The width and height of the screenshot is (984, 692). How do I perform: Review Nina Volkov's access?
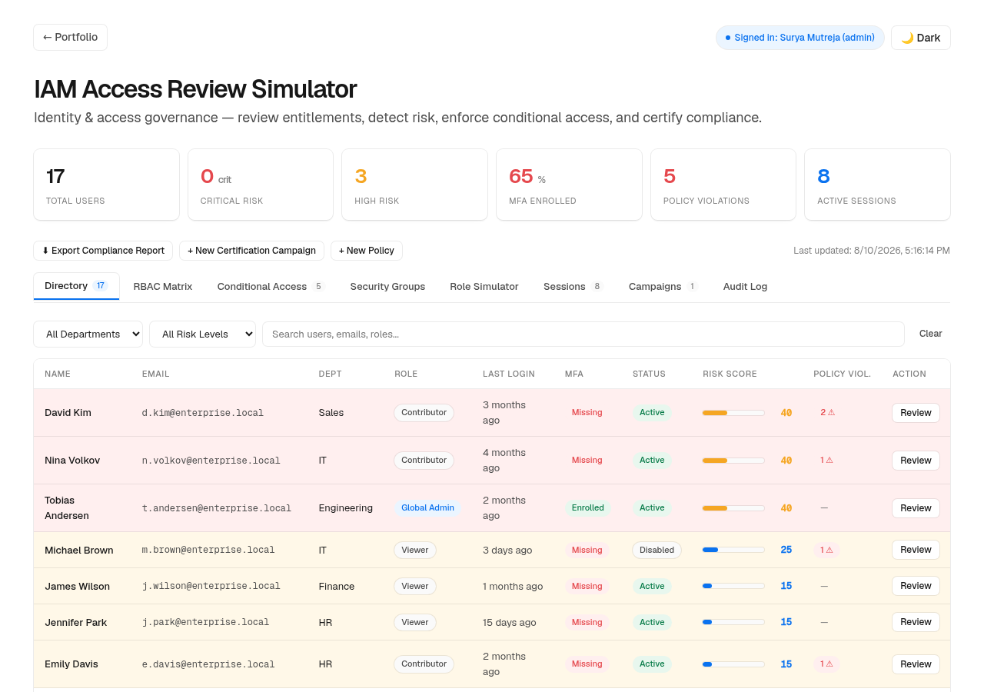point(916,461)
